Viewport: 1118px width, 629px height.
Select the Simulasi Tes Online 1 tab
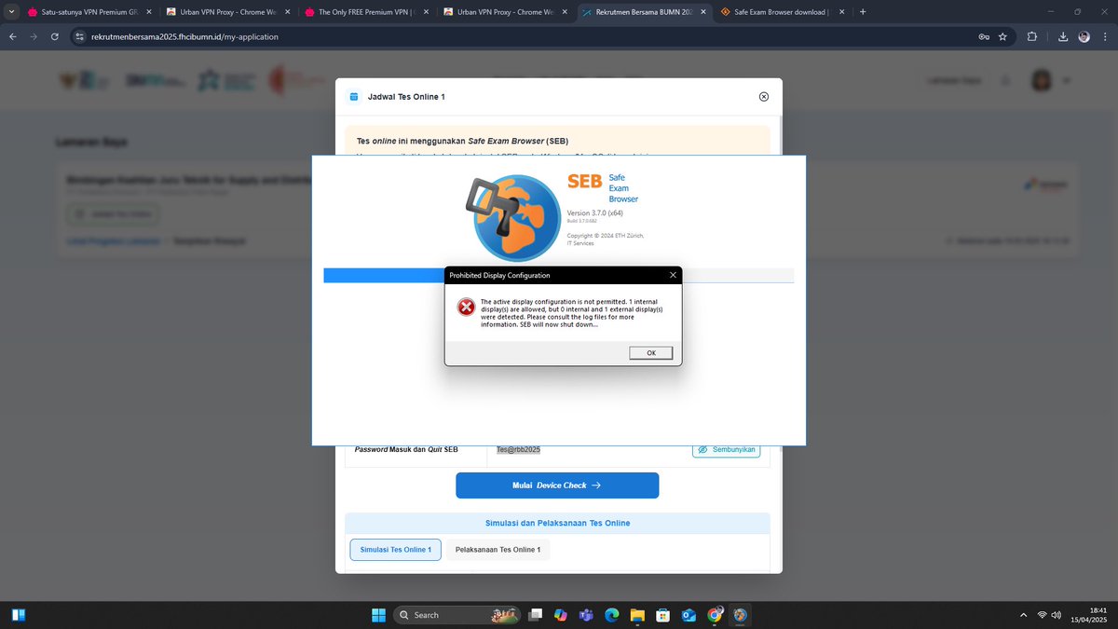tap(395, 550)
